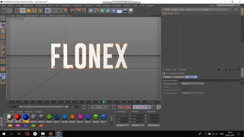Image resolution: width=244 pixels, height=137 pixels.
Task: Toggle the X axis lock
Action: point(48,11)
